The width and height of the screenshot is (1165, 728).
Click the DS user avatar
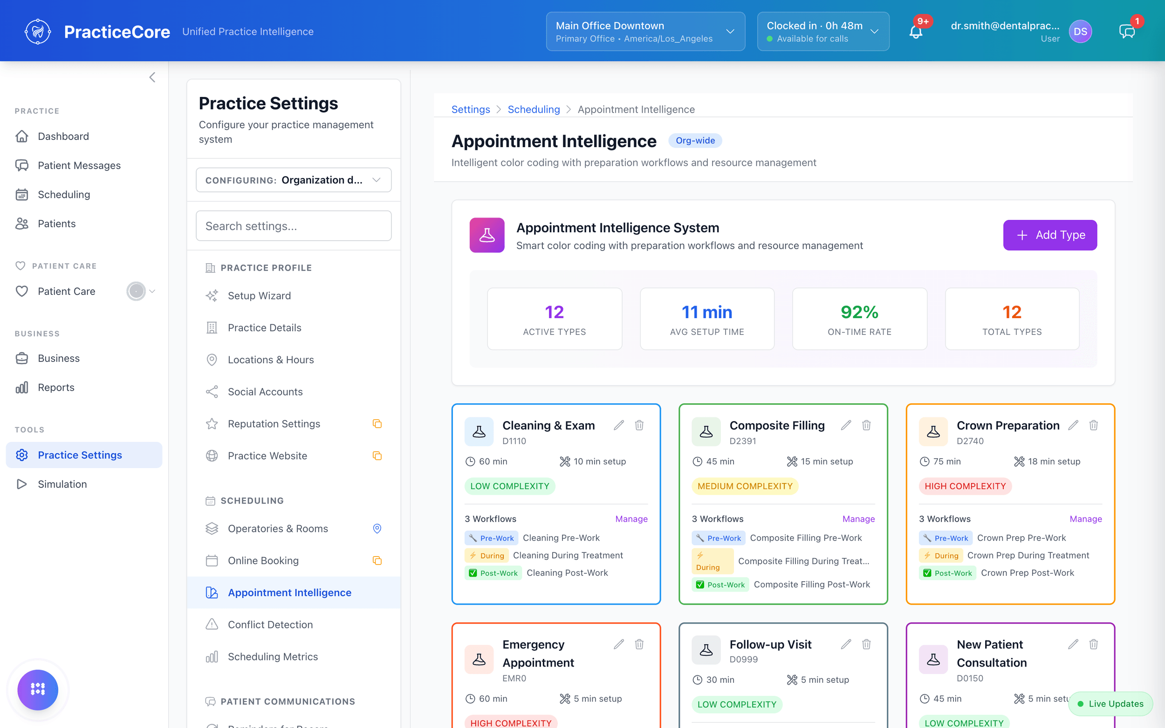coord(1080,32)
